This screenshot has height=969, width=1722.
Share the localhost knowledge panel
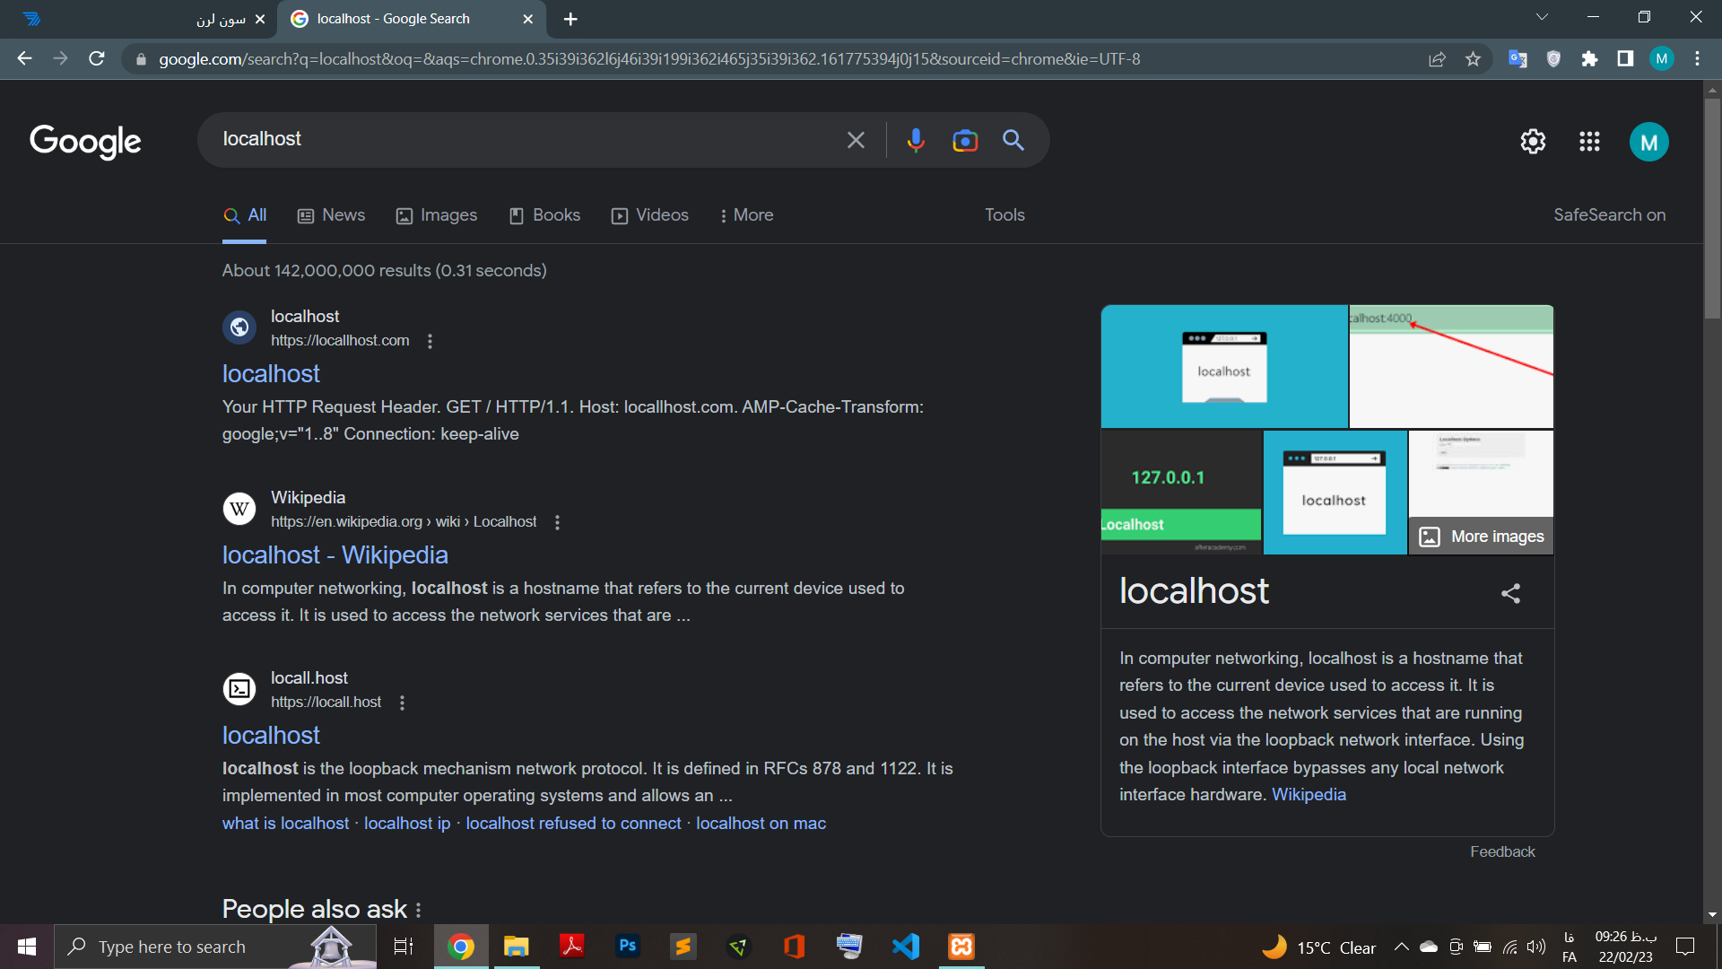[1510, 593]
